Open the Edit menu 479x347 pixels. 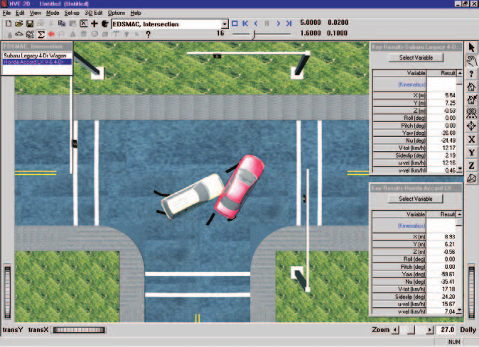pos(20,13)
